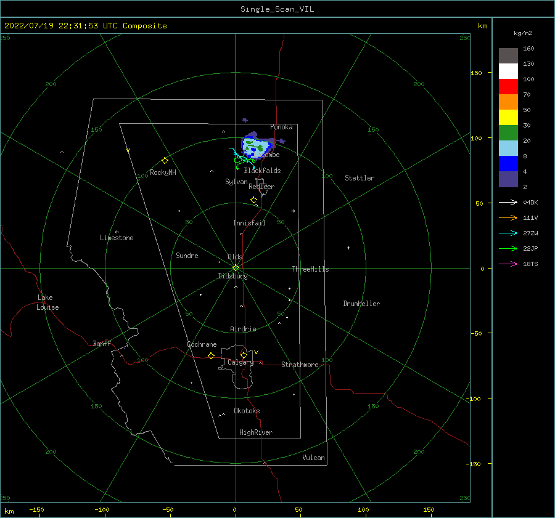Click the Single_Scan_VIL title
This screenshot has height=518, width=555.
(277, 9)
